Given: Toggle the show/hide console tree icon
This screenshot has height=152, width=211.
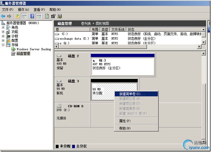Looking at the screenshot, I should [x=24, y=16].
